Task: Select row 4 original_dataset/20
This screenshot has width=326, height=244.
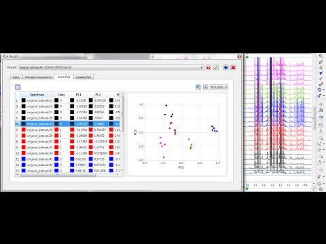Action: pyautogui.click(x=67, y=118)
